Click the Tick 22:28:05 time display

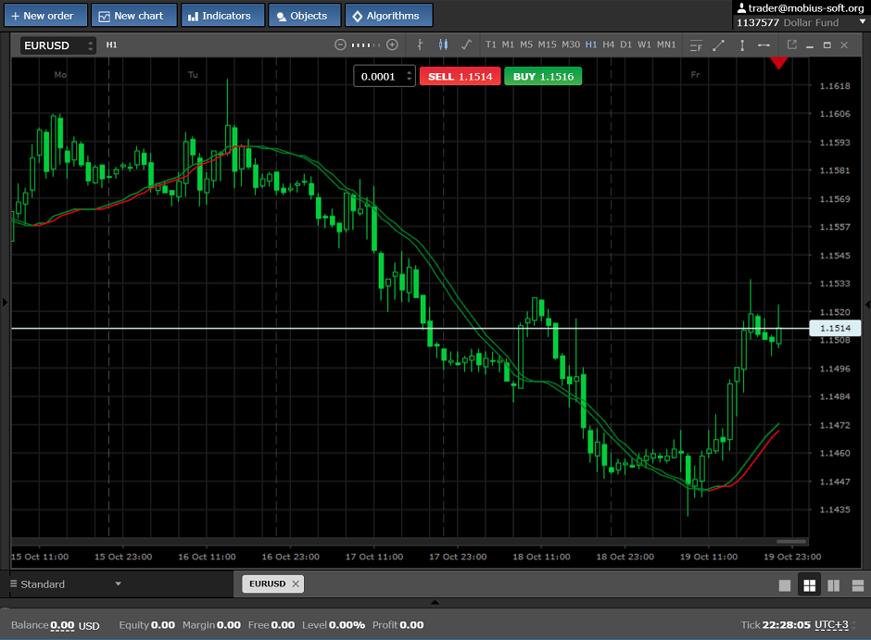click(776, 625)
